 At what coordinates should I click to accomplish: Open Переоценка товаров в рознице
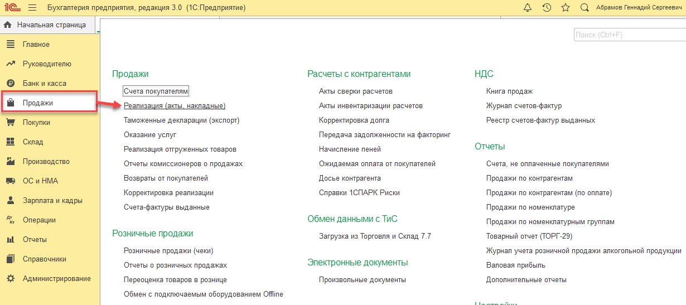point(175,280)
